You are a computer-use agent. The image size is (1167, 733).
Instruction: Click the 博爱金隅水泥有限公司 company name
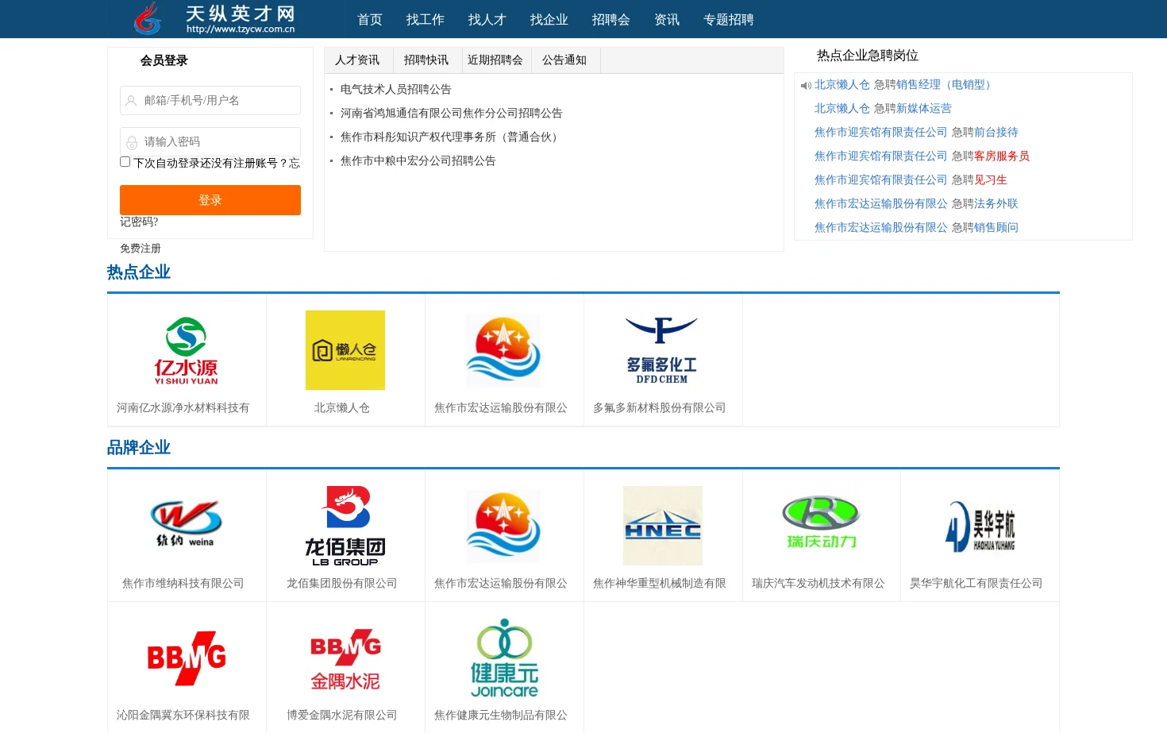point(342,716)
